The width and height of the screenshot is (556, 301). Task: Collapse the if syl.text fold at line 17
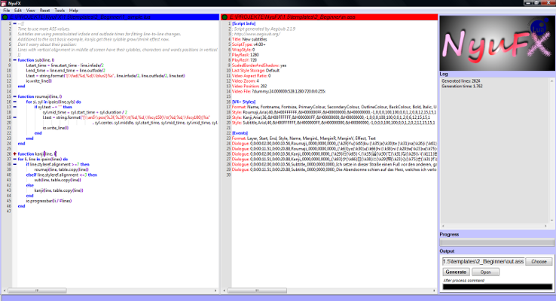[x=14, y=107]
